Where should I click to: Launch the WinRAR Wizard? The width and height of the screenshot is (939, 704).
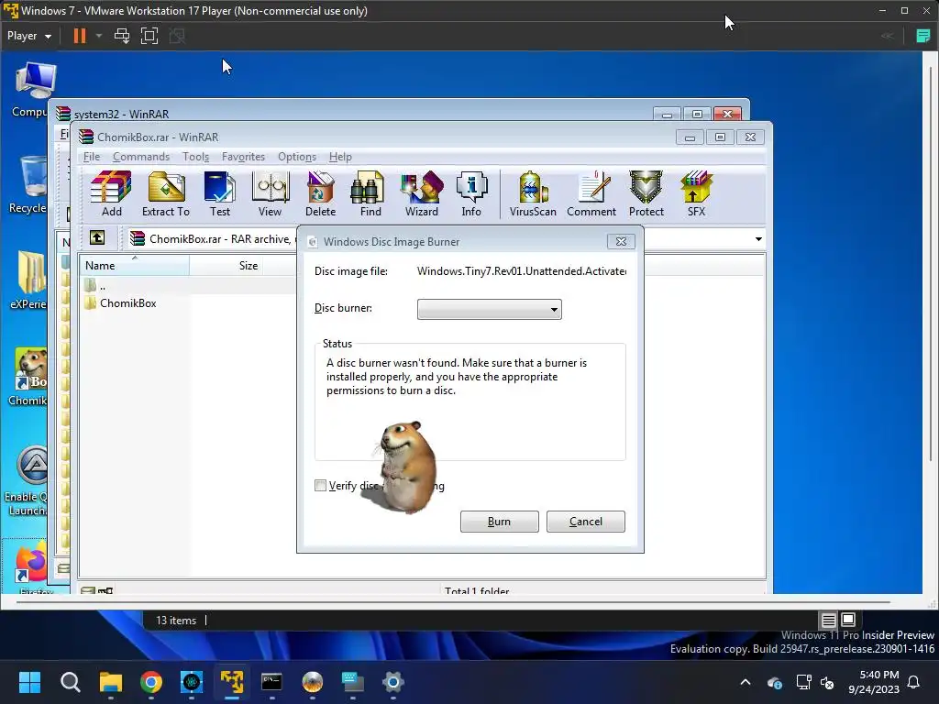point(422,193)
